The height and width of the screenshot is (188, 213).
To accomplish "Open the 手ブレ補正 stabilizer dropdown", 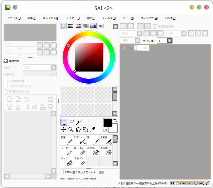I will tap(169, 41).
